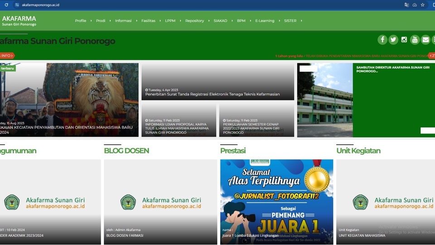
Task: Open the Reog orientation mahasiswa baru article image
Action: [69, 100]
